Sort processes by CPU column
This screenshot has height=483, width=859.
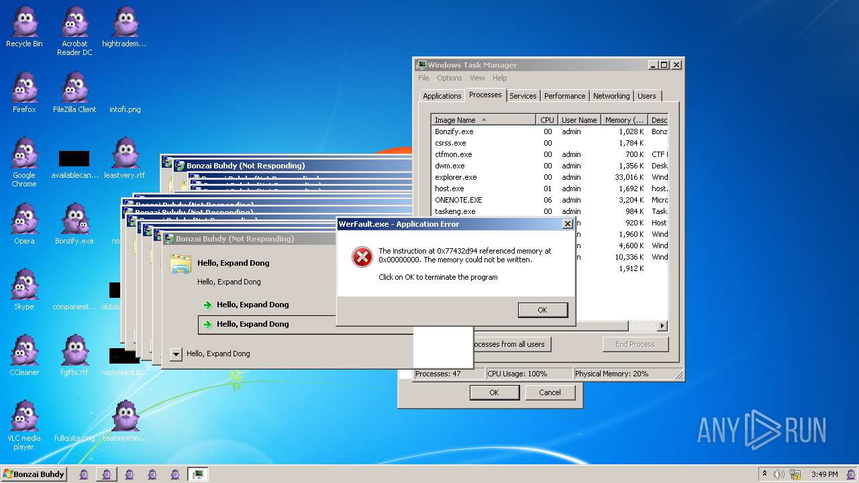[547, 120]
